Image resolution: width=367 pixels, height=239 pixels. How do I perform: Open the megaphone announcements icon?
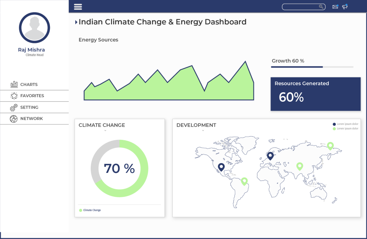345,7
